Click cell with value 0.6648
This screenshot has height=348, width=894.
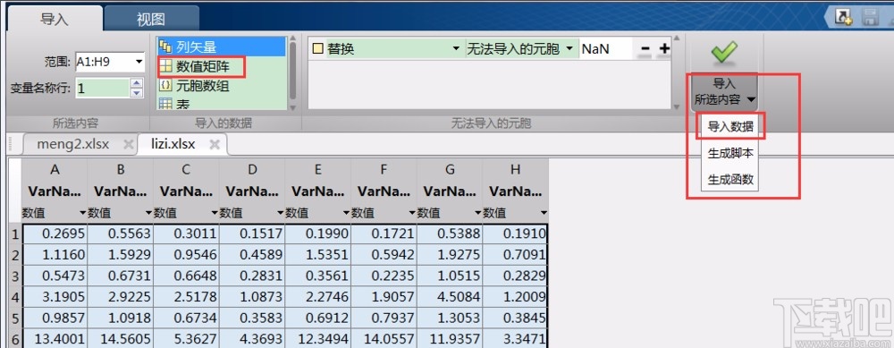[x=187, y=276]
